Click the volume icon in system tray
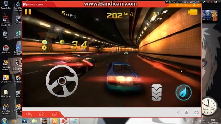 pyautogui.click(x=196, y=121)
